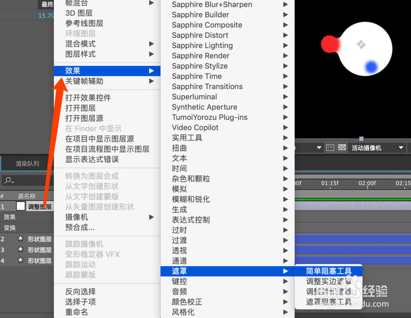Open 模糊和锐化 effects submenu
411x318 pixels.
point(228,199)
